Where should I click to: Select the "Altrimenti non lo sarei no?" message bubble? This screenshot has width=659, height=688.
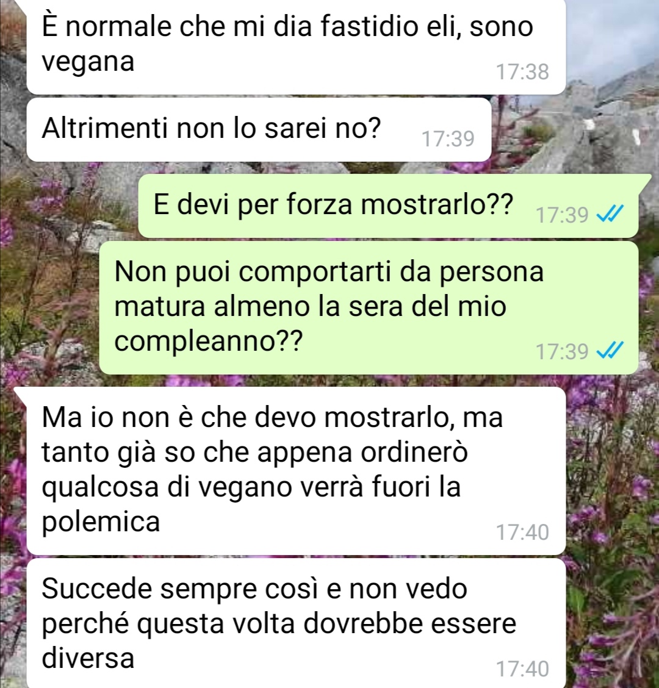(x=259, y=129)
